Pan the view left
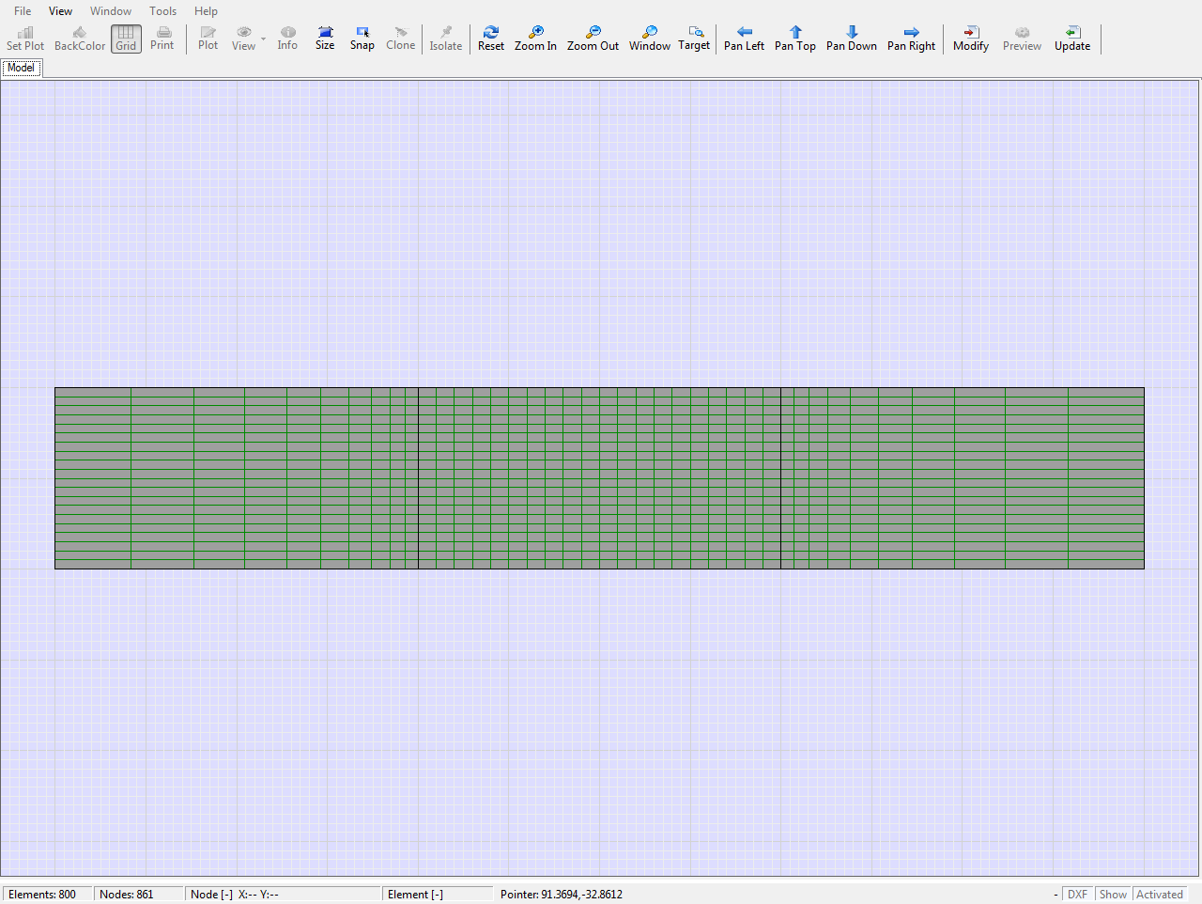1202x904 pixels. (x=744, y=39)
